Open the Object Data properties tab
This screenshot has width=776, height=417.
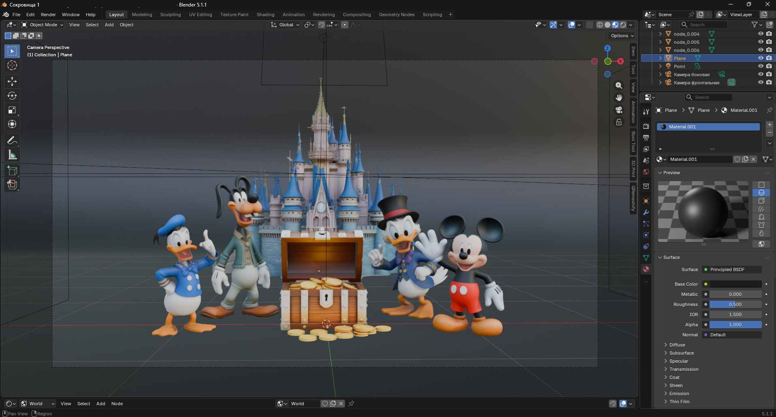click(646, 258)
